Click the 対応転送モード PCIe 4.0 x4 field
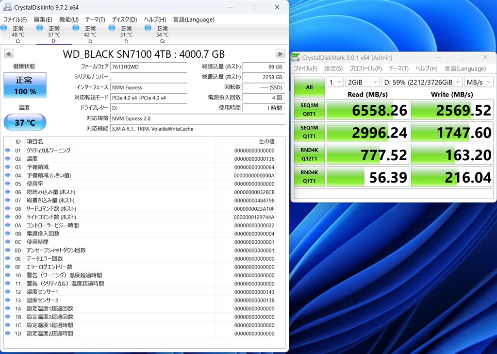The width and height of the screenshot is (497, 354). point(149,98)
